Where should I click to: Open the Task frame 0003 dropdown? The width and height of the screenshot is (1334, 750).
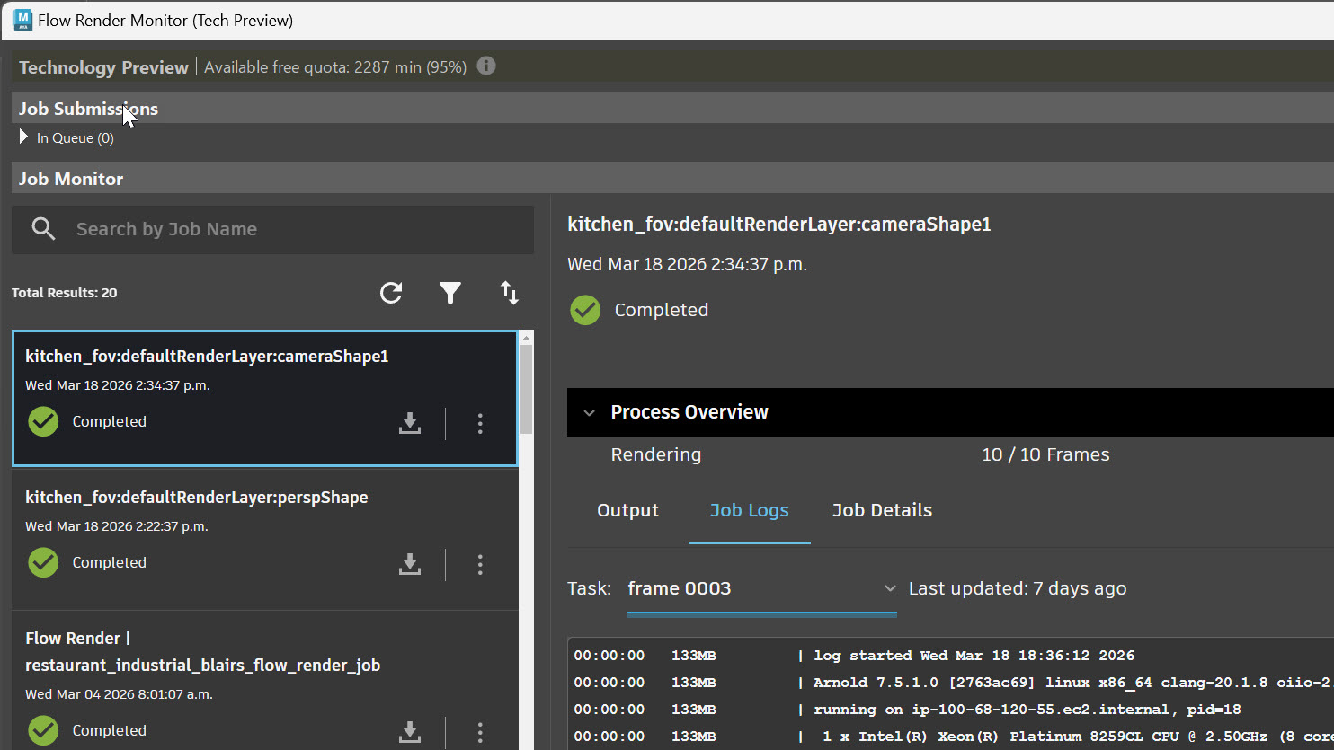click(x=762, y=589)
